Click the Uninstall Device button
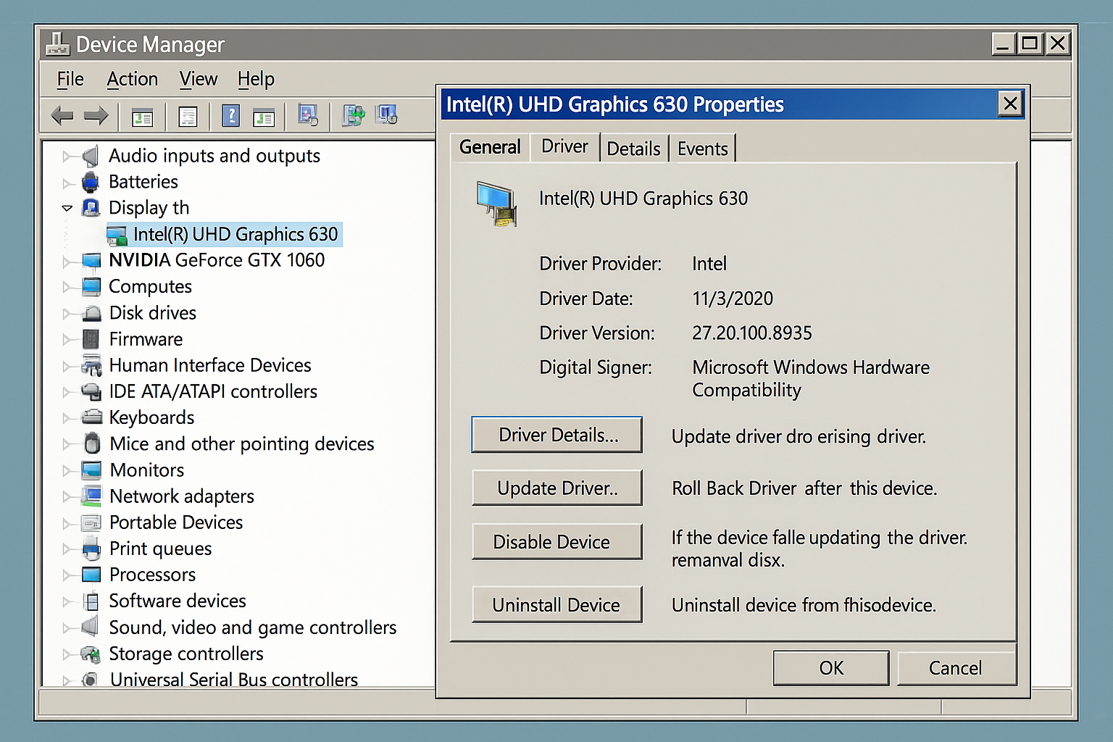This screenshot has height=742, width=1113. point(557,605)
